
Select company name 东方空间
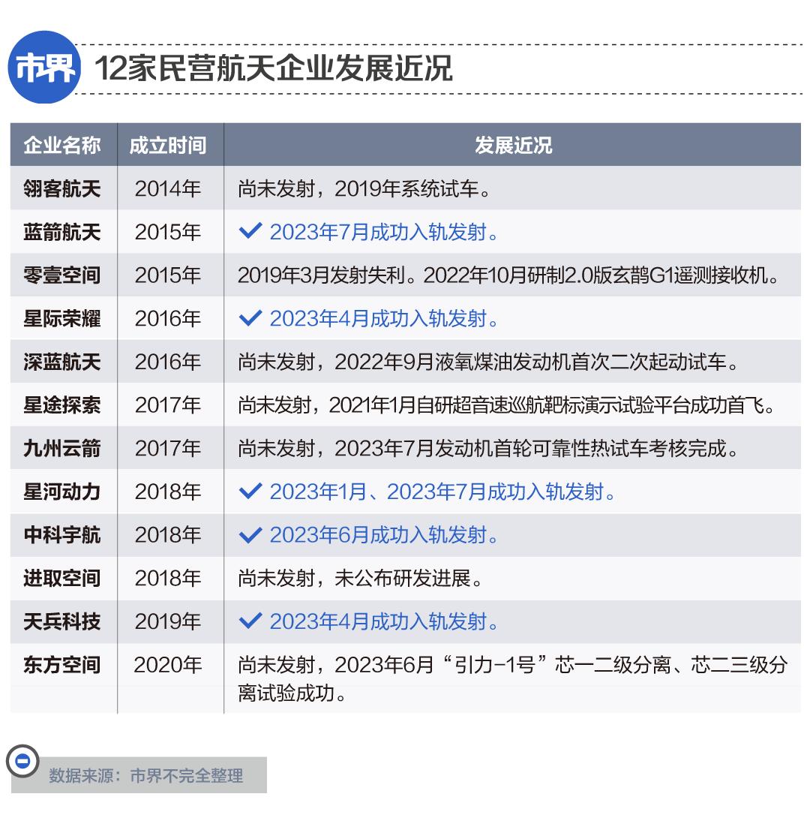(62, 665)
